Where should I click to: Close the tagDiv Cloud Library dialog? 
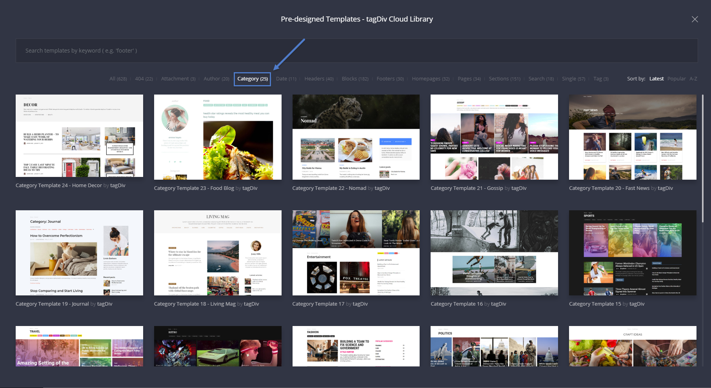coord(695,19)
